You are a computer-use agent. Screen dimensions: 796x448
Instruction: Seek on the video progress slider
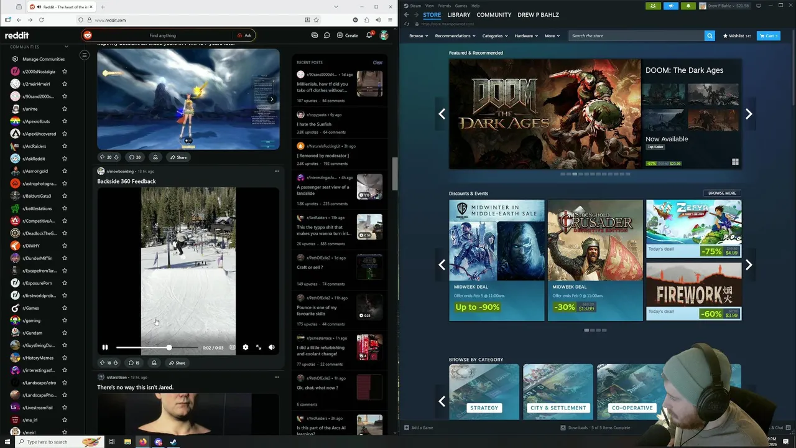[157, 347]
